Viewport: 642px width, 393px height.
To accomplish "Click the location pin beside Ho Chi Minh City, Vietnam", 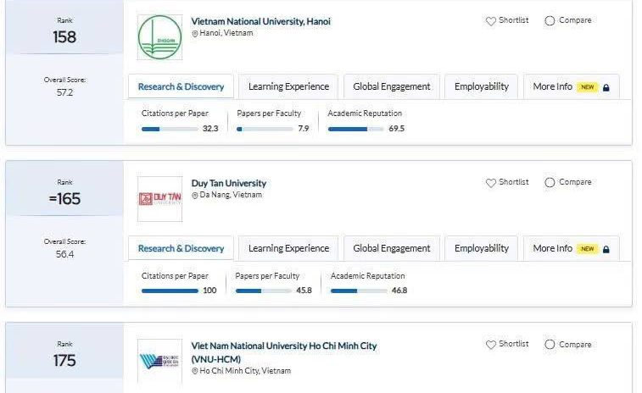I will [195, 371].
